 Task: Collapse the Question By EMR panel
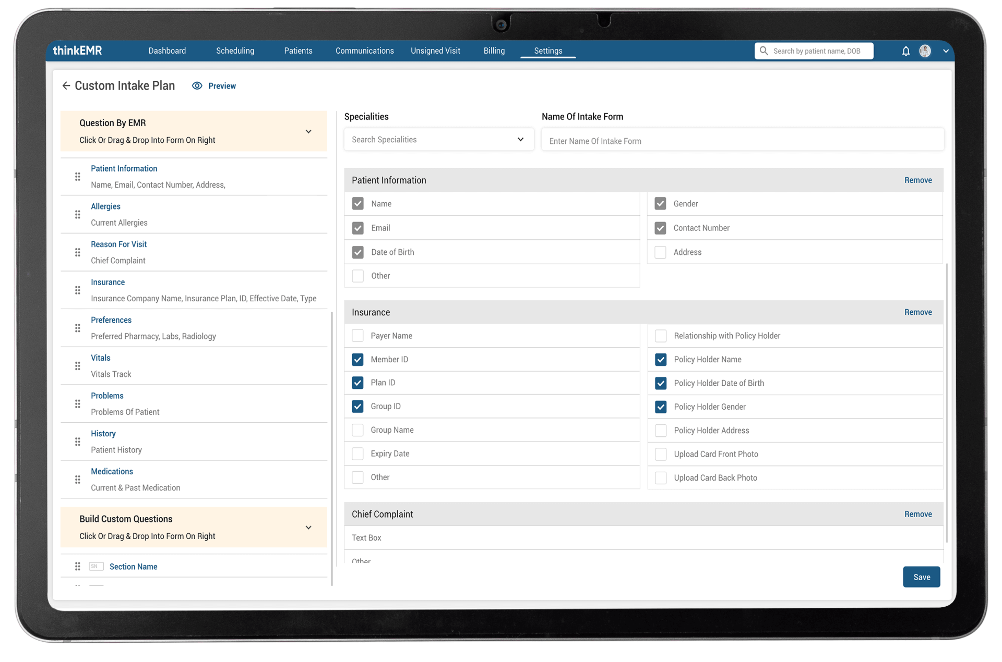coord(308,131)
